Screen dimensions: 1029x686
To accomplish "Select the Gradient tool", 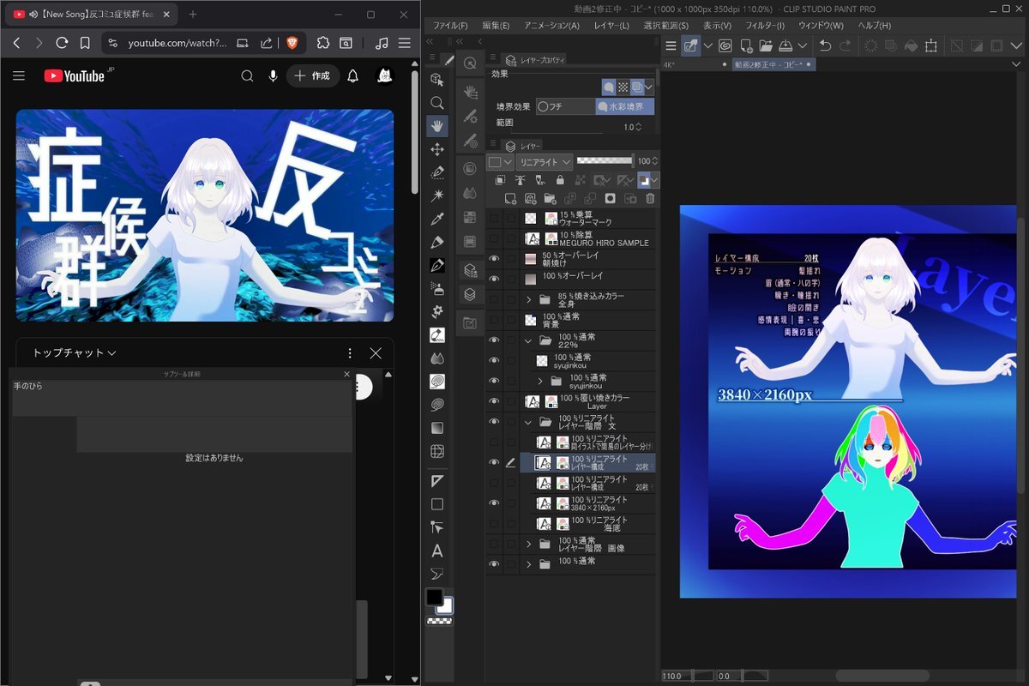I will click(x=437, y=428).
